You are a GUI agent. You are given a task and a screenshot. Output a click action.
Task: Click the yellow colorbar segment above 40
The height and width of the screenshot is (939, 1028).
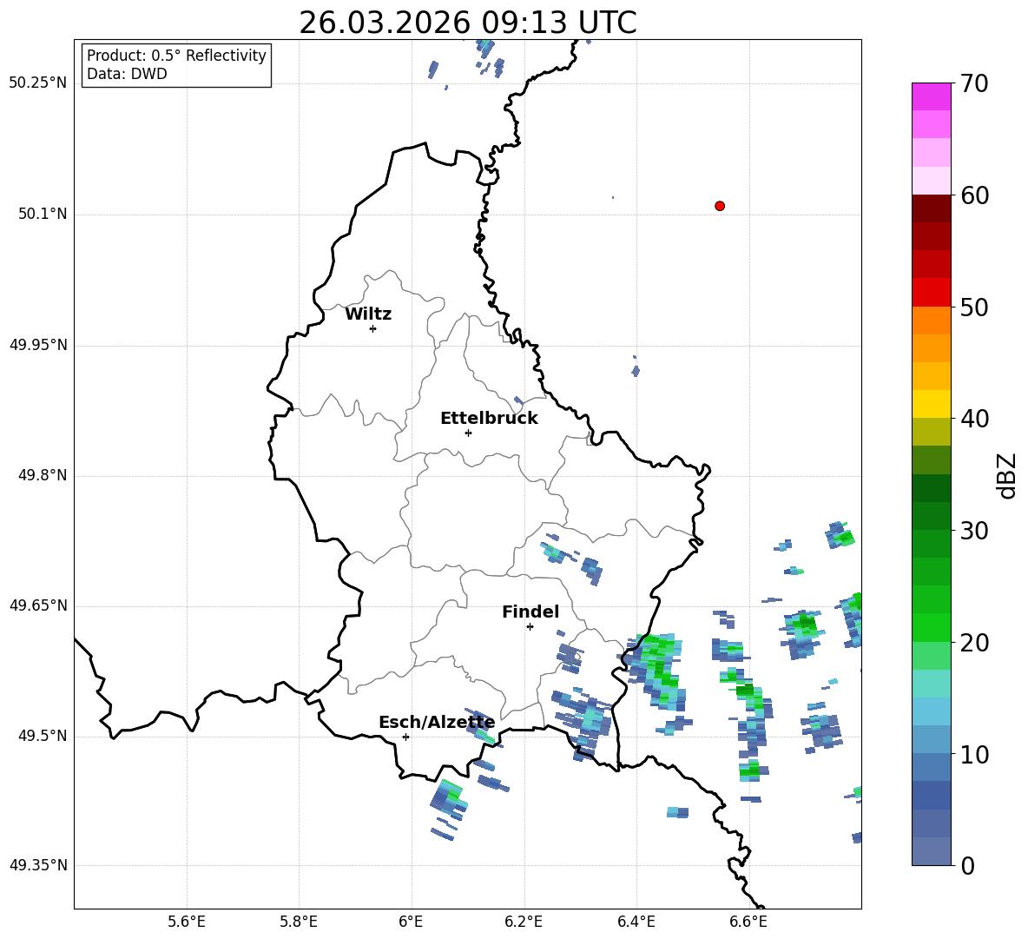click(932, 404)
